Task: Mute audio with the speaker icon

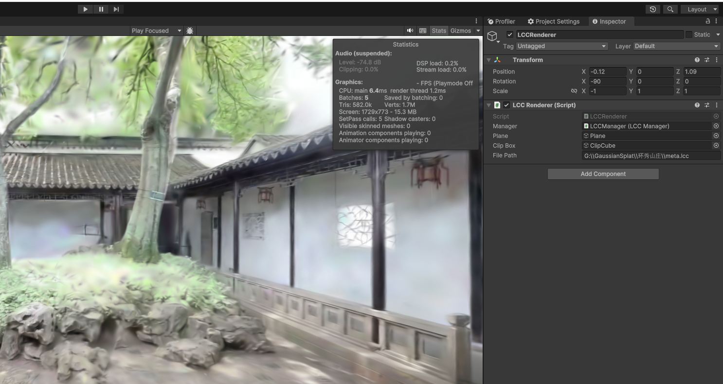Action: (x=410, y=31)
